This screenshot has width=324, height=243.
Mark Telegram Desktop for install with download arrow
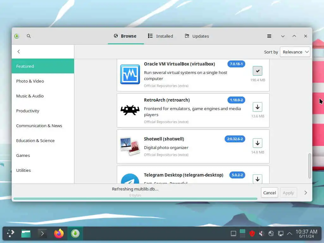(258, 179)
